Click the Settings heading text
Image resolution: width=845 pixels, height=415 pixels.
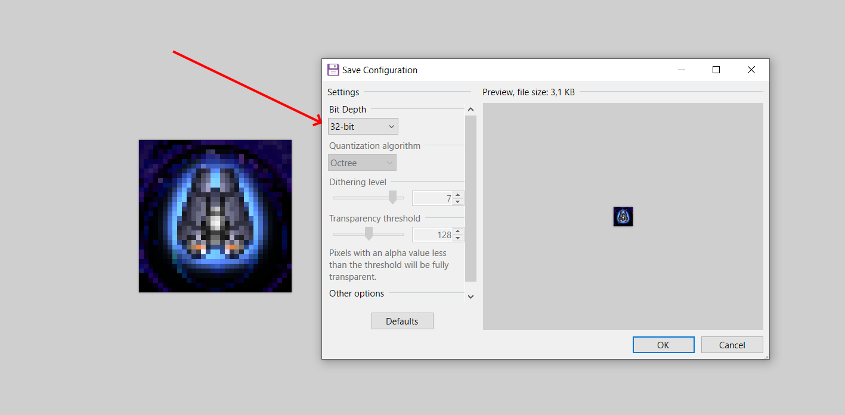343,92
